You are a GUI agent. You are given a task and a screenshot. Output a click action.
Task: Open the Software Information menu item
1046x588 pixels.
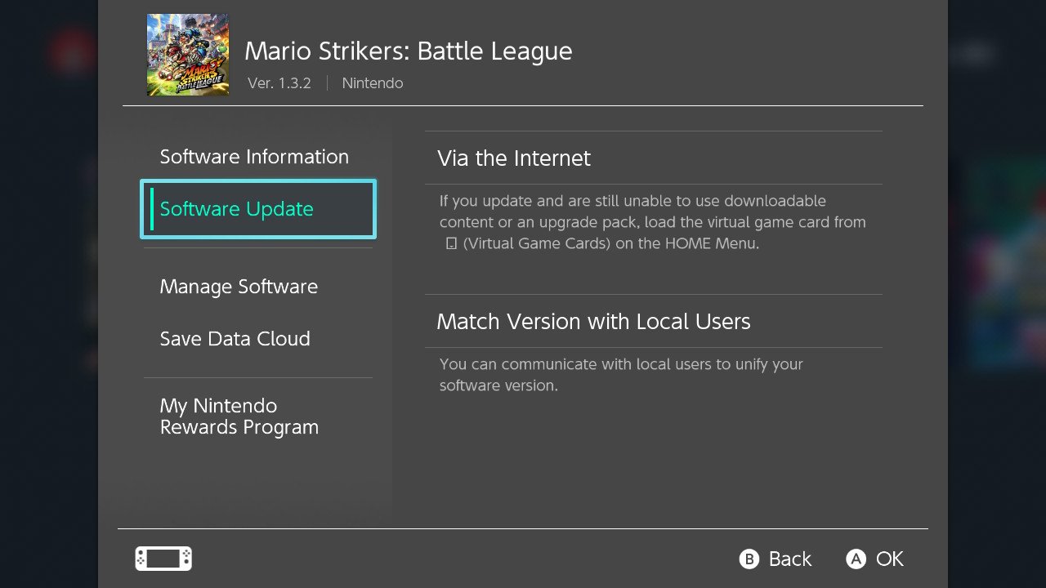[x=254, y=157]
